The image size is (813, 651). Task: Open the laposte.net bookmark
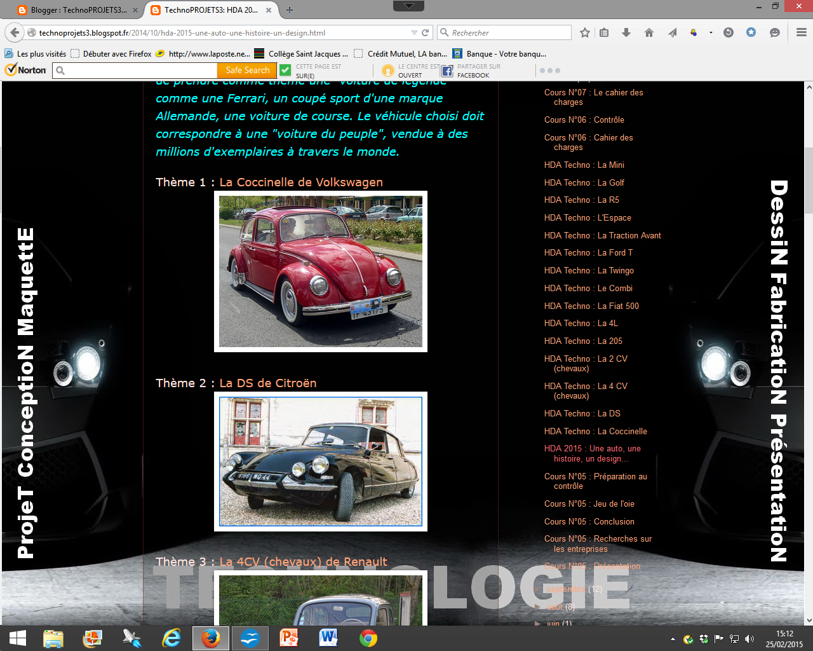[x=203, y=54]
